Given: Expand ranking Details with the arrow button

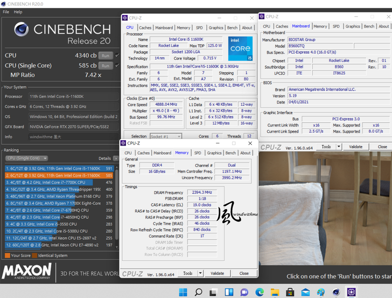Looking at the screenshot, I should point(116,158).
